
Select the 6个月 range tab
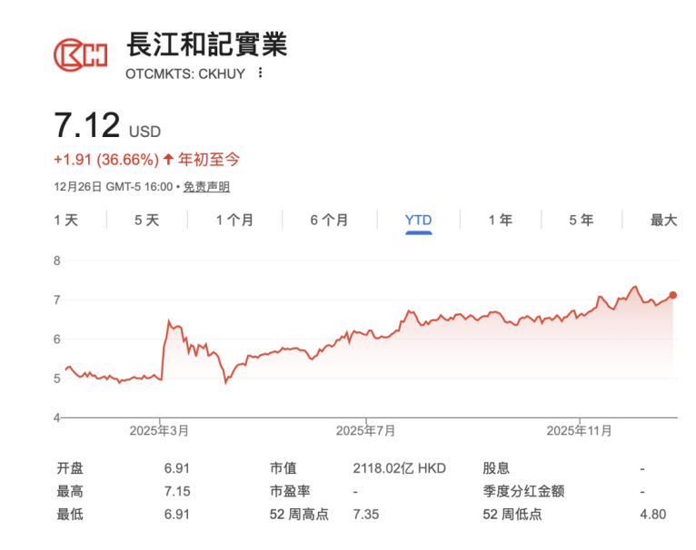coord(329,221)
